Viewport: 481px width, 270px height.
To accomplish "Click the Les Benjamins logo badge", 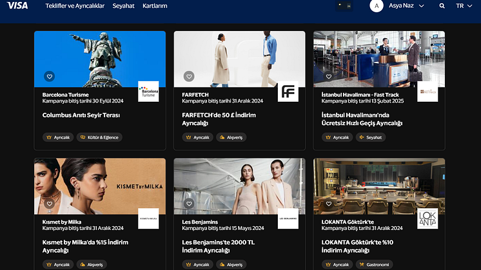I will [x=288, y=218].
